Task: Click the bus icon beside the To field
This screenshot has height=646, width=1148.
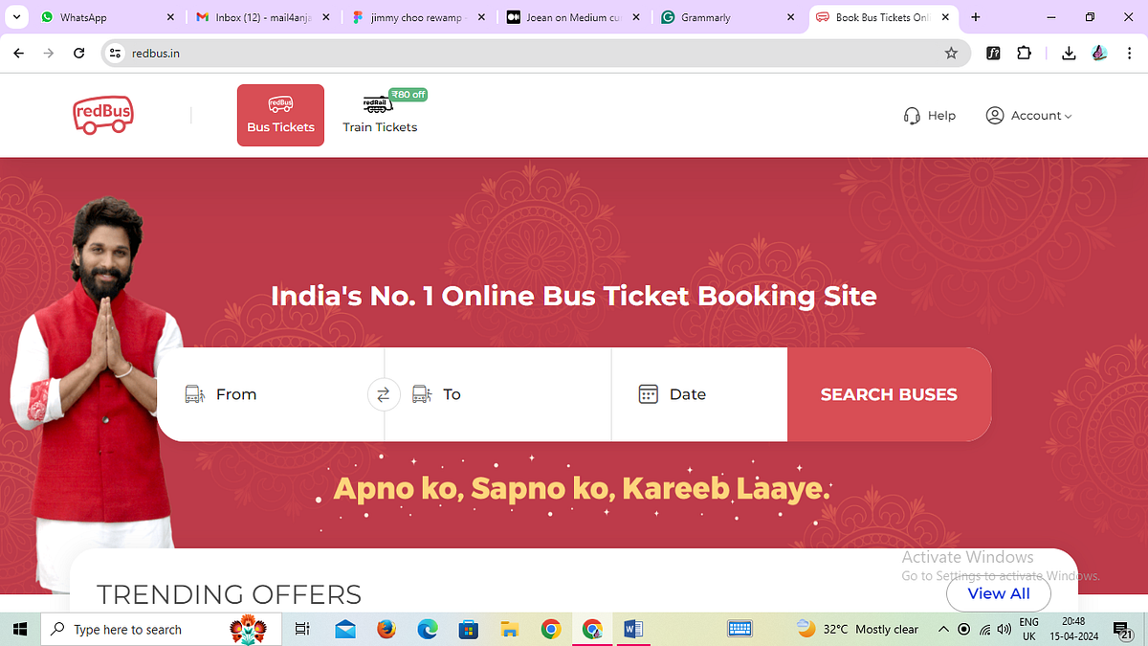Action: pos(421,393)
